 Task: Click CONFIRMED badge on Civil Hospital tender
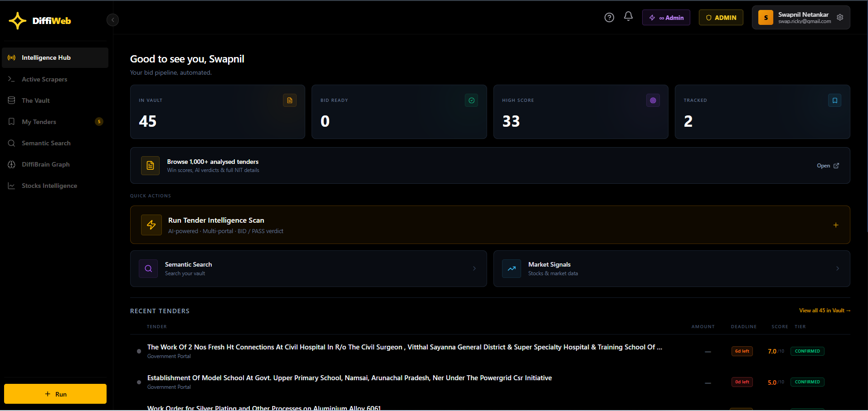pos(807,351)
